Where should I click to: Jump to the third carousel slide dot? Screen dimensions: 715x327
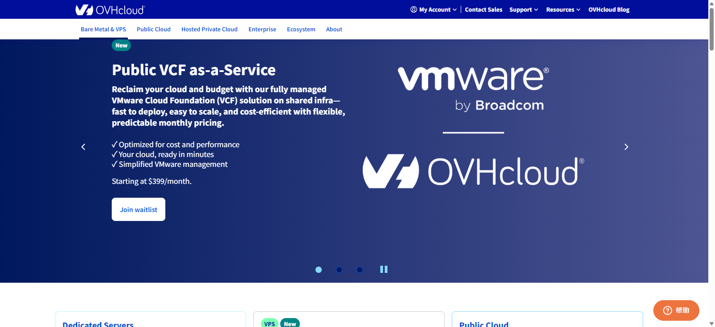360,269
